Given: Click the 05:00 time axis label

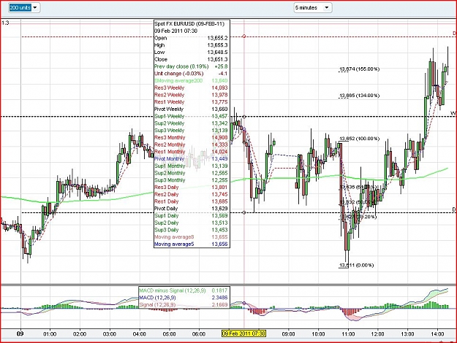Looking at the screenshot, I should 169,334.
